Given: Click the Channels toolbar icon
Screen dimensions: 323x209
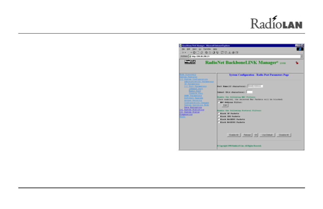Looking at the screenshot, I should coord(217,52).
